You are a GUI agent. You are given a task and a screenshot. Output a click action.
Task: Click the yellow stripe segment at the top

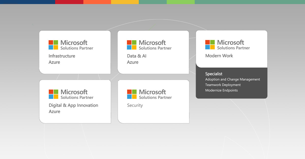tap(125, 2)
